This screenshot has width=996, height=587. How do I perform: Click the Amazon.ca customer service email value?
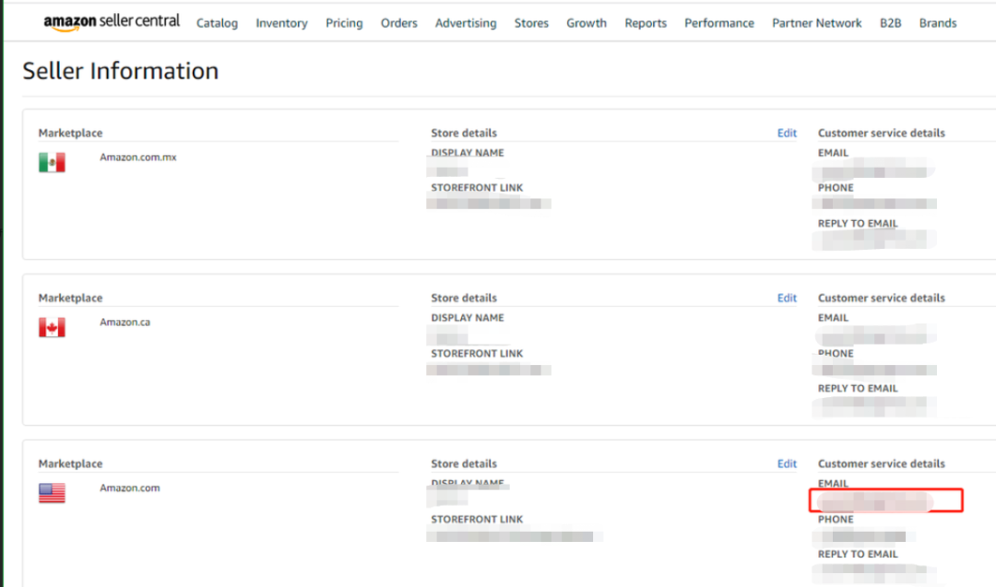[x=874, y=335]
